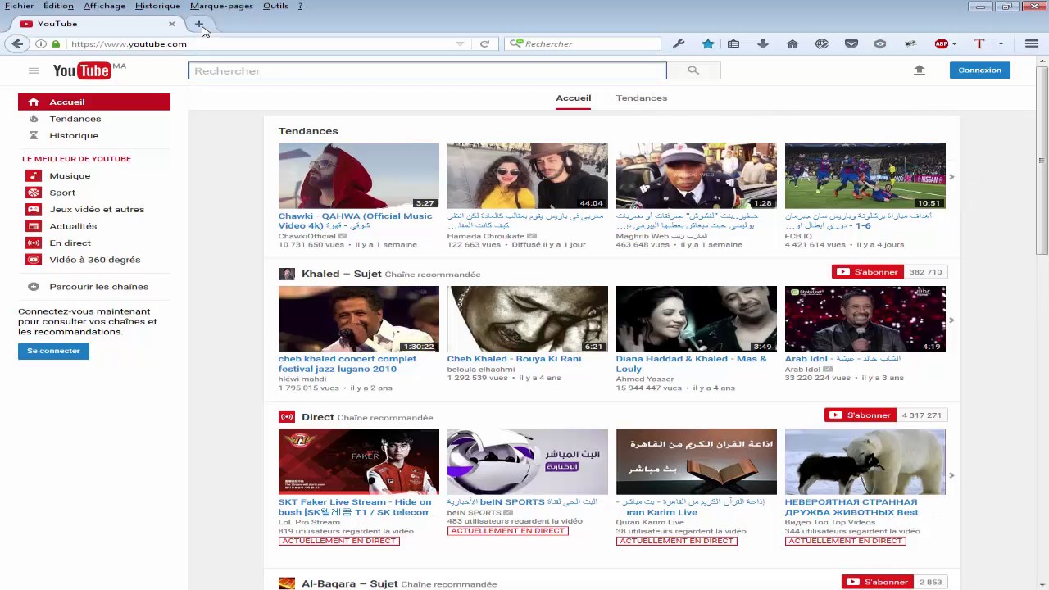Open the Arab Idol video thumbnail
1049x590 pixels.
pos(865,319)
